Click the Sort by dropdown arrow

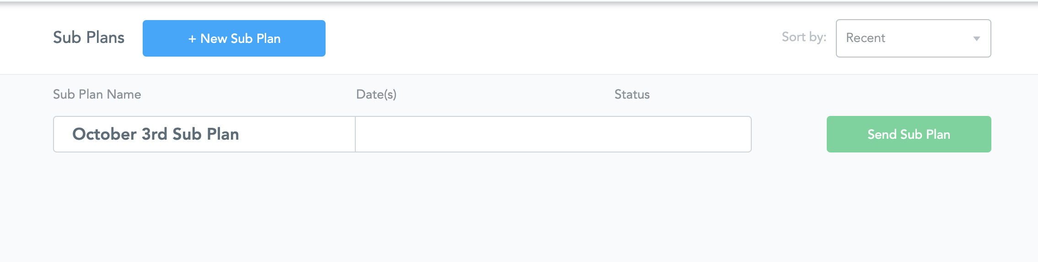click(976, 39)
